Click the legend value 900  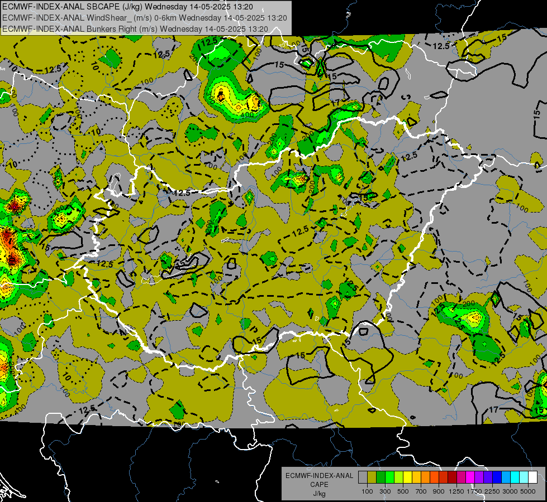point(439,491)
